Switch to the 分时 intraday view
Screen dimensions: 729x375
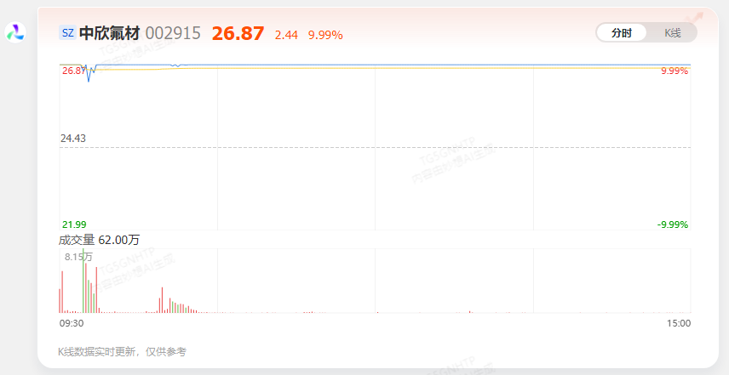click(622, 33)
